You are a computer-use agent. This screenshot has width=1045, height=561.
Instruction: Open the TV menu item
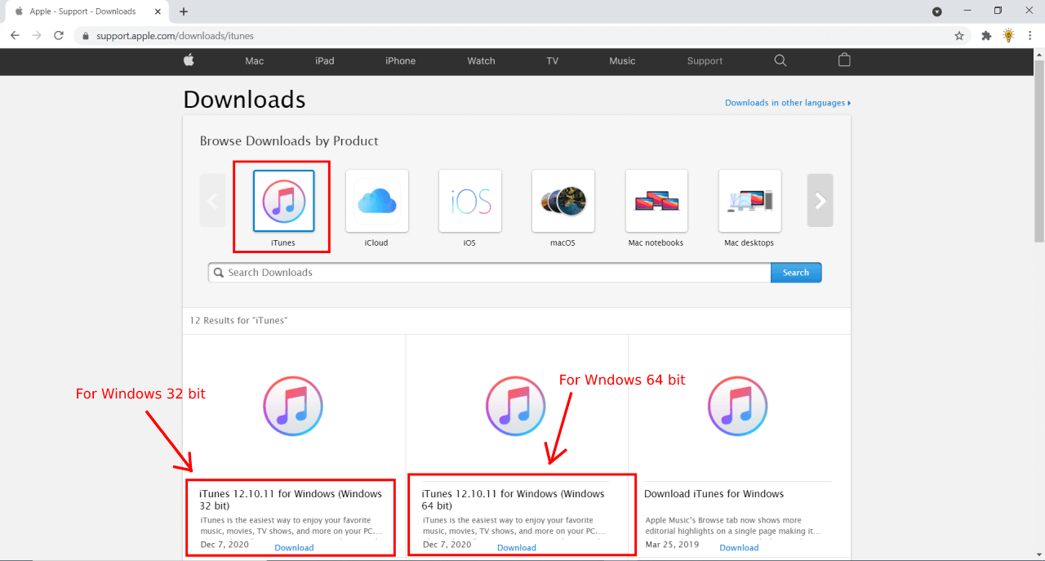(553, 61)
